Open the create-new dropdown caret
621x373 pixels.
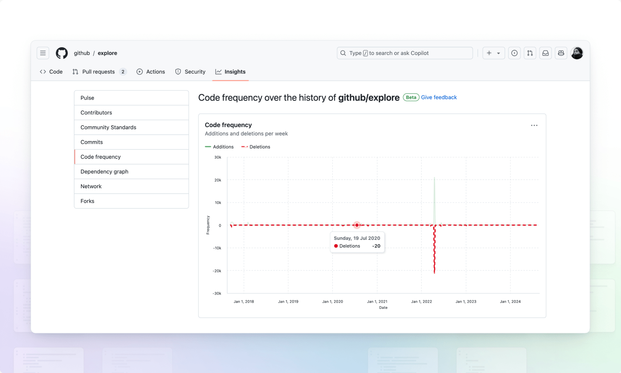click(498, 53)
